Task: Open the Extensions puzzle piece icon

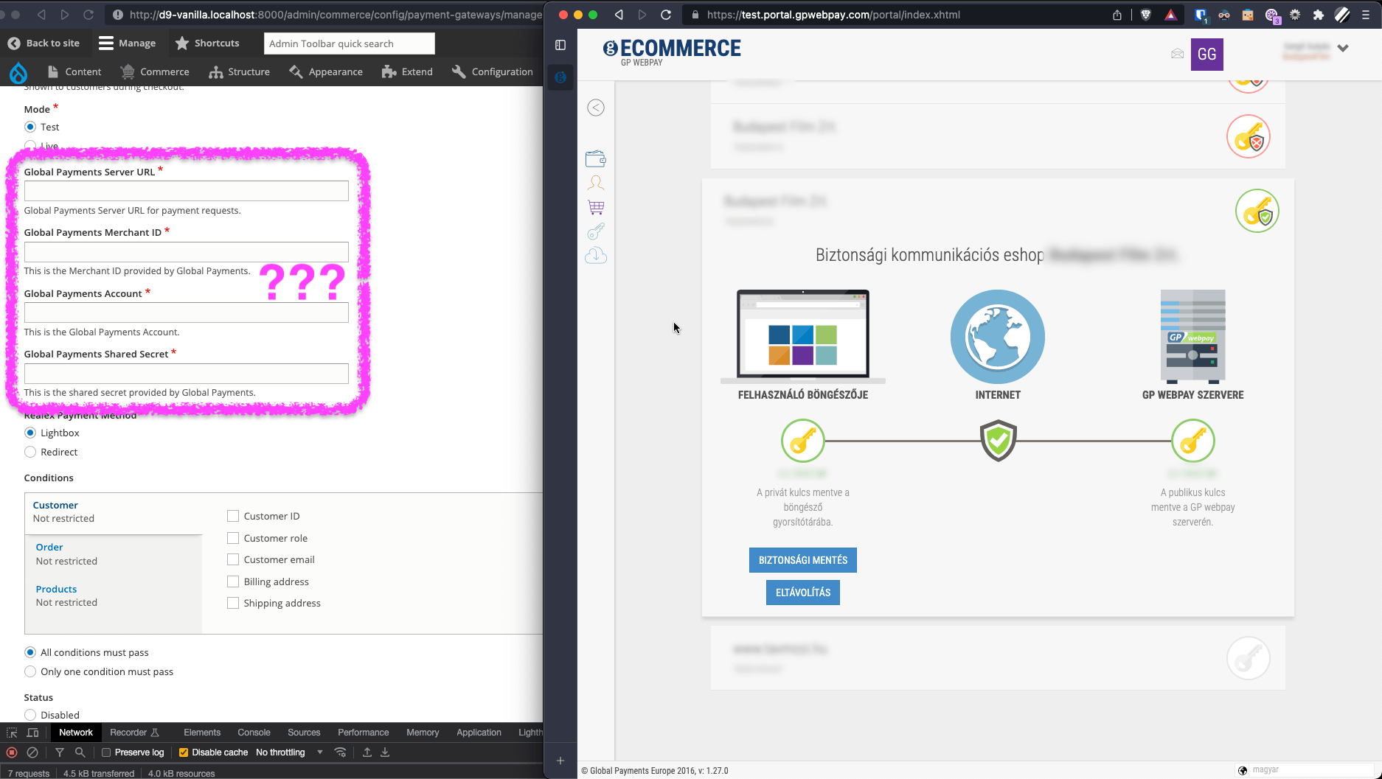Action: 1319,15
